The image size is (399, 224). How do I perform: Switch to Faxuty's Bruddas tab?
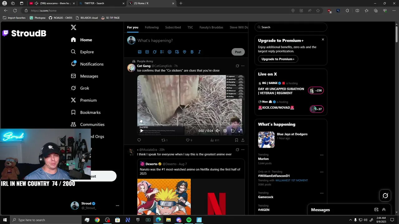click(x=211, y=27)
